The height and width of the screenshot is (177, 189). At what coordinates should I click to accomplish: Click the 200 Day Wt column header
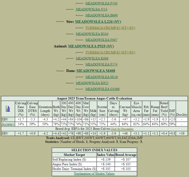point(64,109)
